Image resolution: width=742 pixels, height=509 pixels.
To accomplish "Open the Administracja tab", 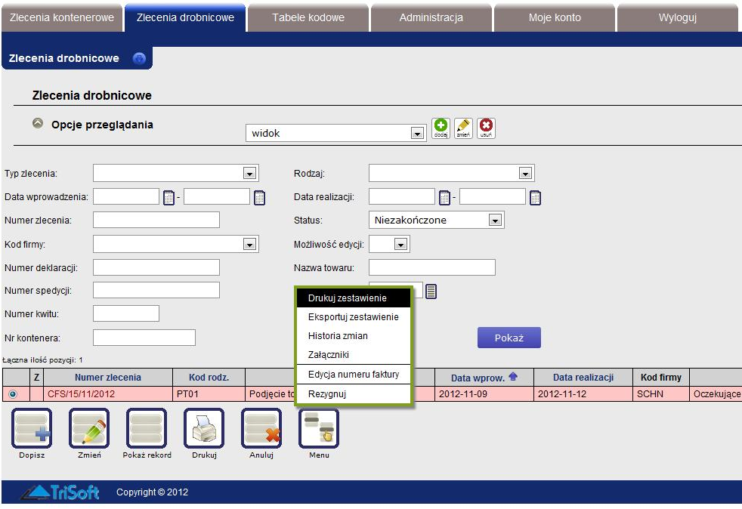I will 431,18.
